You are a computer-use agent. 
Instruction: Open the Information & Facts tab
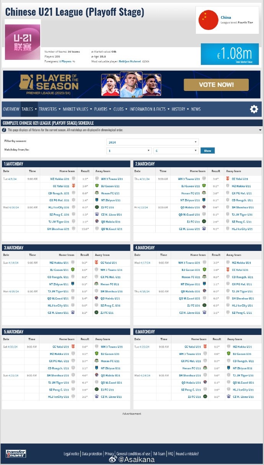[148, 109]
